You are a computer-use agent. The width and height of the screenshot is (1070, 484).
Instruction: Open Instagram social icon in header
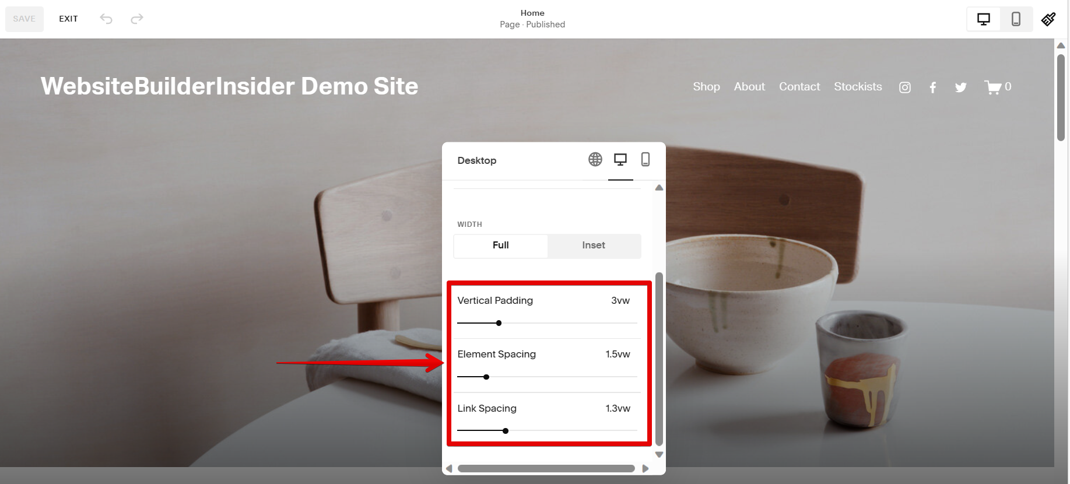[x=905, y=87]
